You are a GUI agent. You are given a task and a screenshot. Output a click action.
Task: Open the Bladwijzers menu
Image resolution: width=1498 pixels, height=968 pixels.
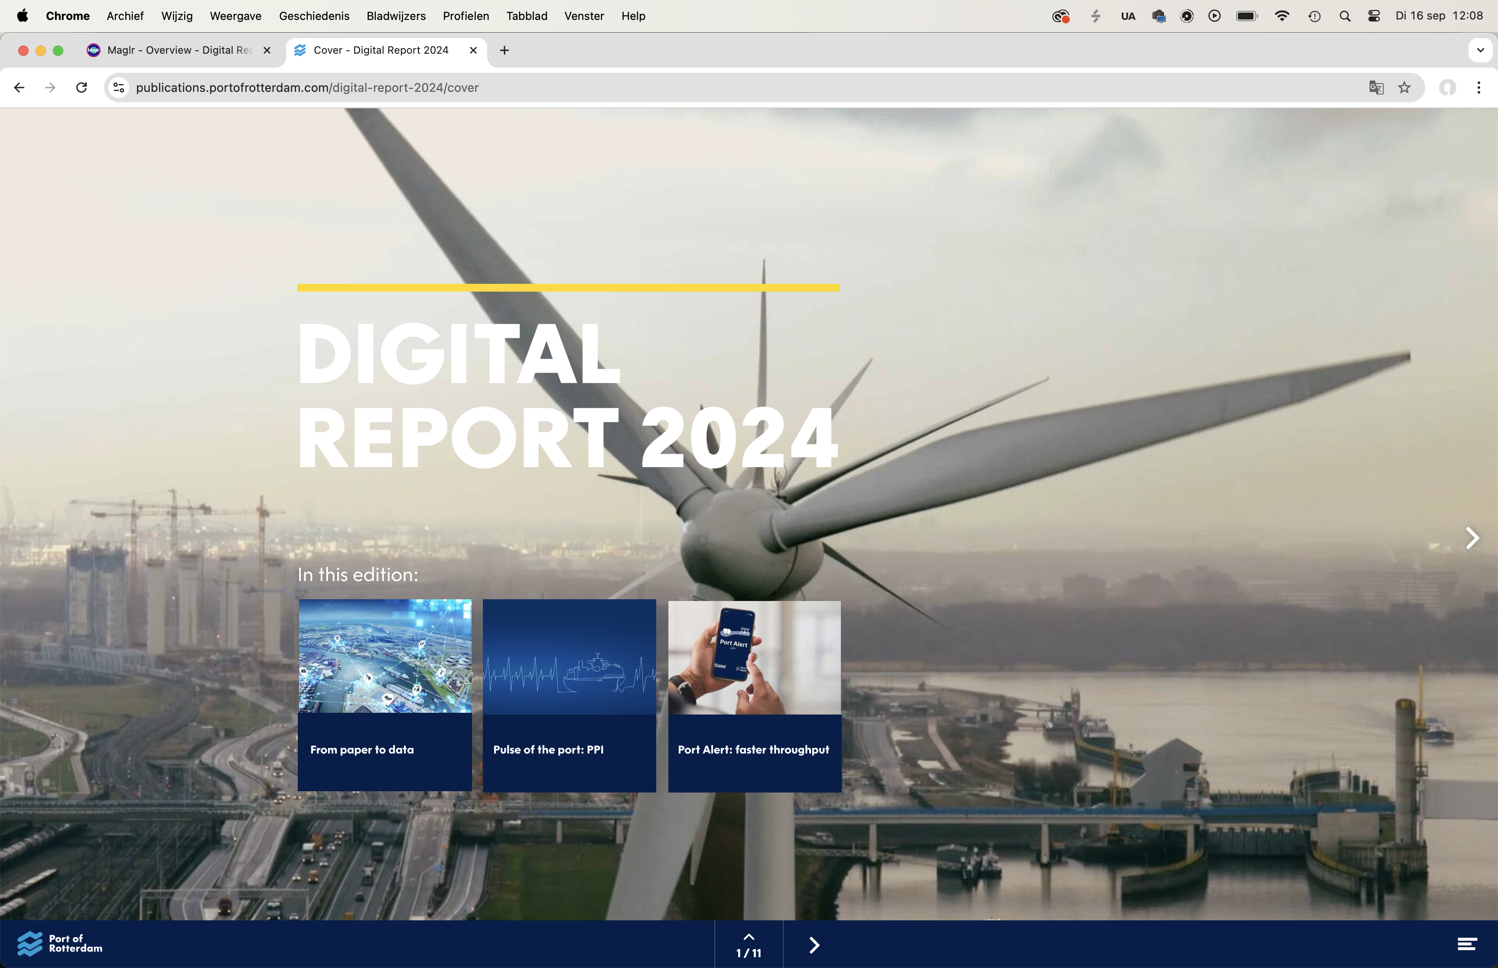pyautogui.click(x=395, y=16)
